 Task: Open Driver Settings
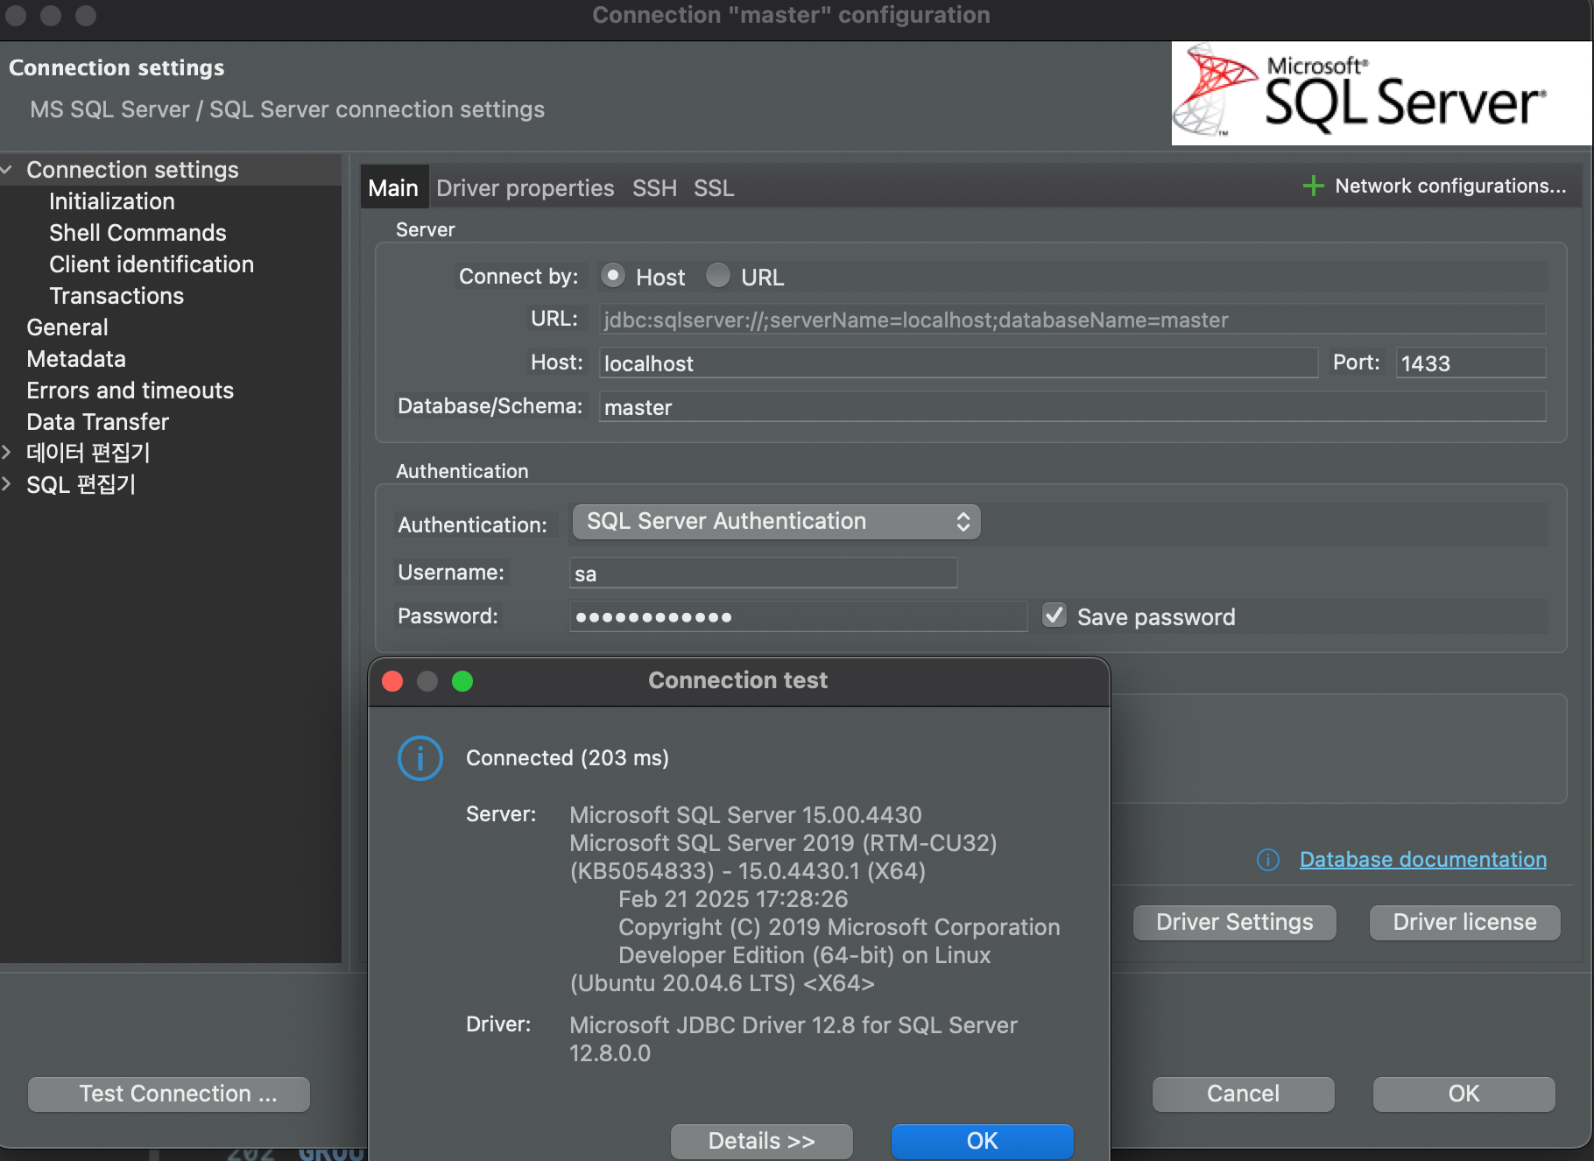[x=1235, y=923]
